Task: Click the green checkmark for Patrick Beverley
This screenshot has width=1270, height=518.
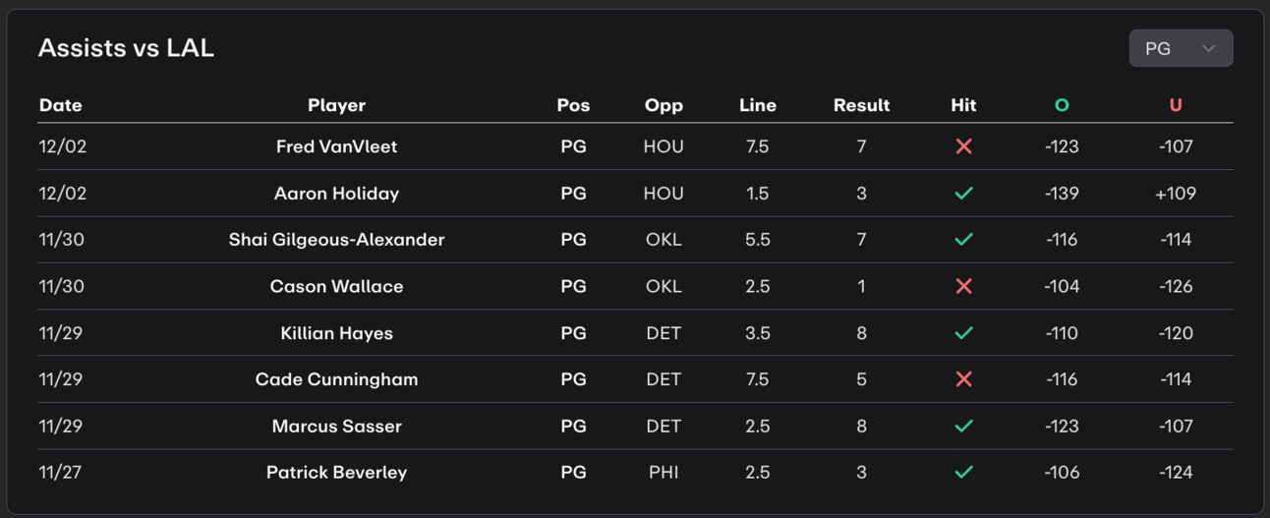Action: 963,473
